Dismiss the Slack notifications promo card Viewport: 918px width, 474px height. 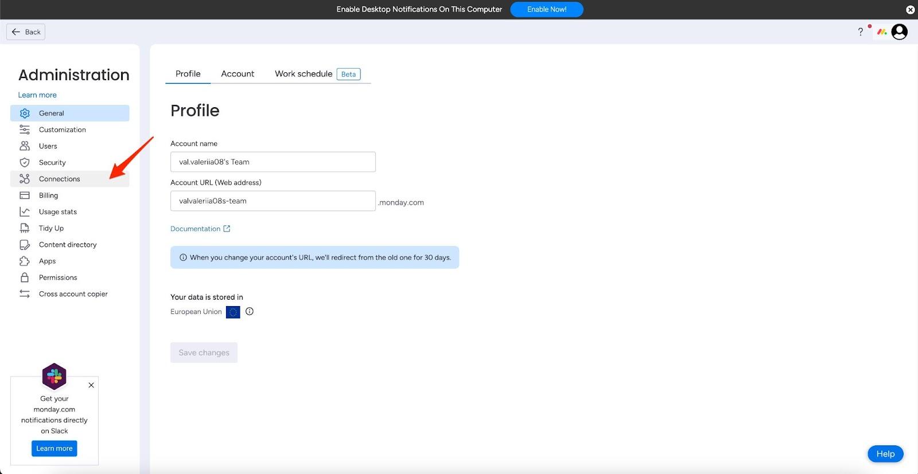click(91, 385)
